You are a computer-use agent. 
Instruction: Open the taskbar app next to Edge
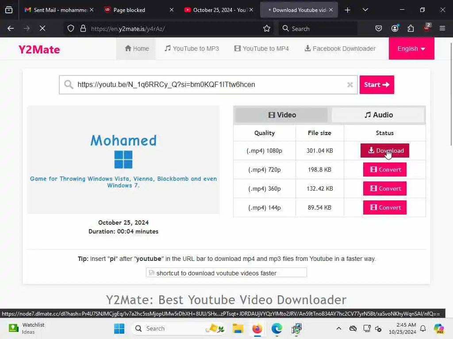coord(296,328)
